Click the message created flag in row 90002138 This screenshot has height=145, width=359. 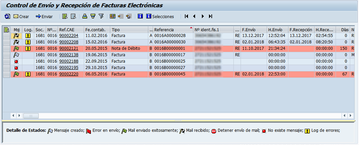tap(16, 55)
